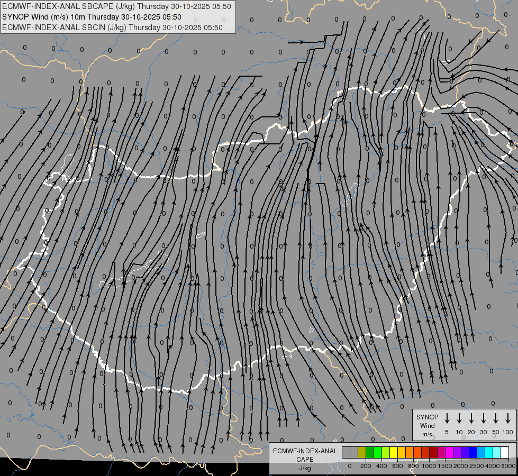The image size is (518, 476).
Task: Pick the sky blue CAPE swatch
Action: [481, 453]
